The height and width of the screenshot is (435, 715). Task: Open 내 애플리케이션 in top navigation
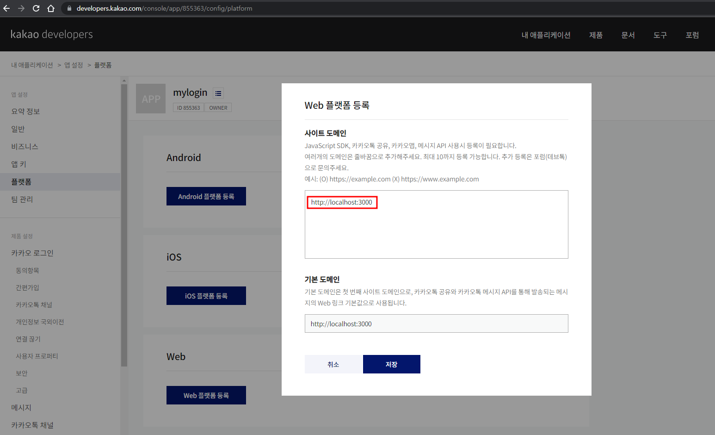point(546,35)
